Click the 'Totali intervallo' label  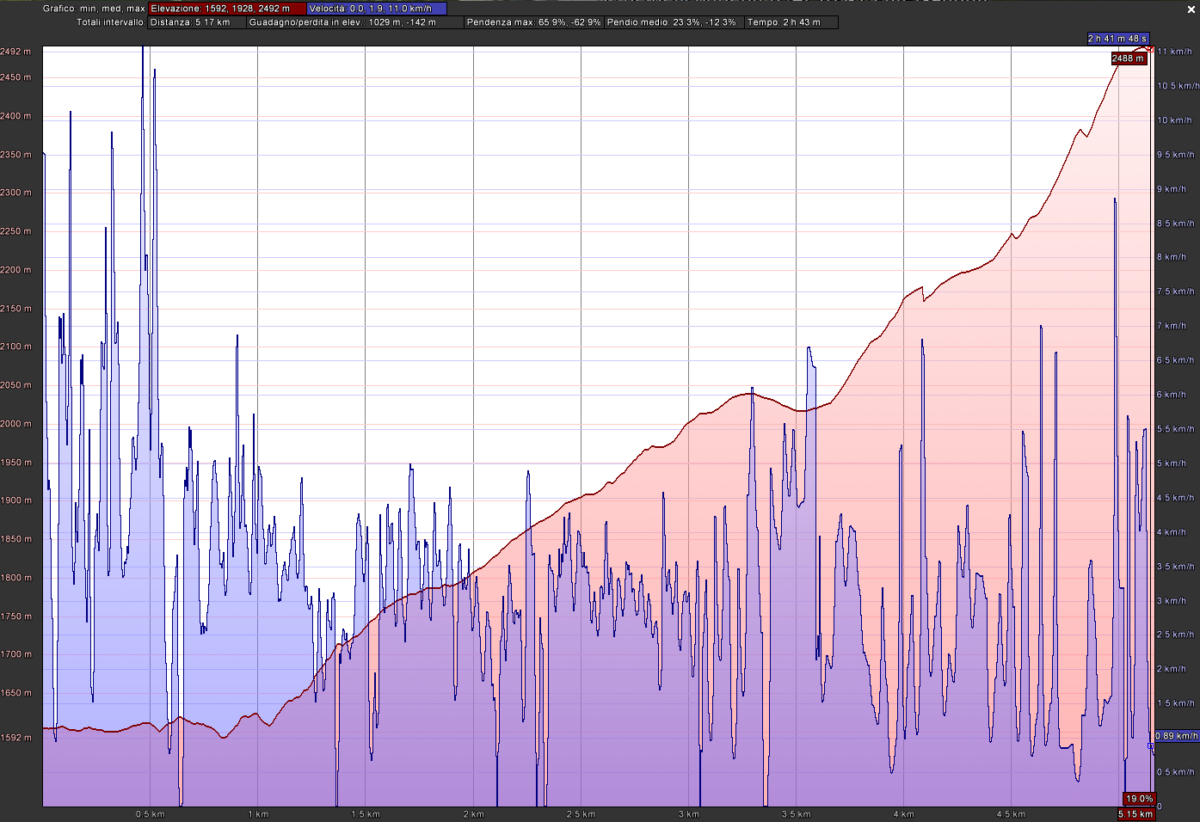click(111, 22)
